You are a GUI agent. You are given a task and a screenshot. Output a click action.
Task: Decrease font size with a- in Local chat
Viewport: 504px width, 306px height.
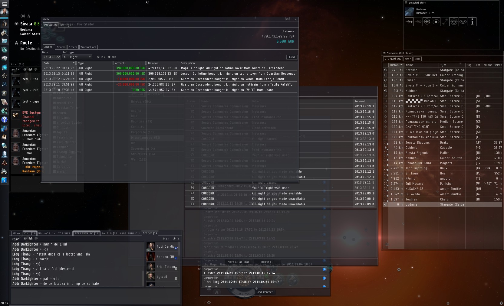tap(13, 70)
